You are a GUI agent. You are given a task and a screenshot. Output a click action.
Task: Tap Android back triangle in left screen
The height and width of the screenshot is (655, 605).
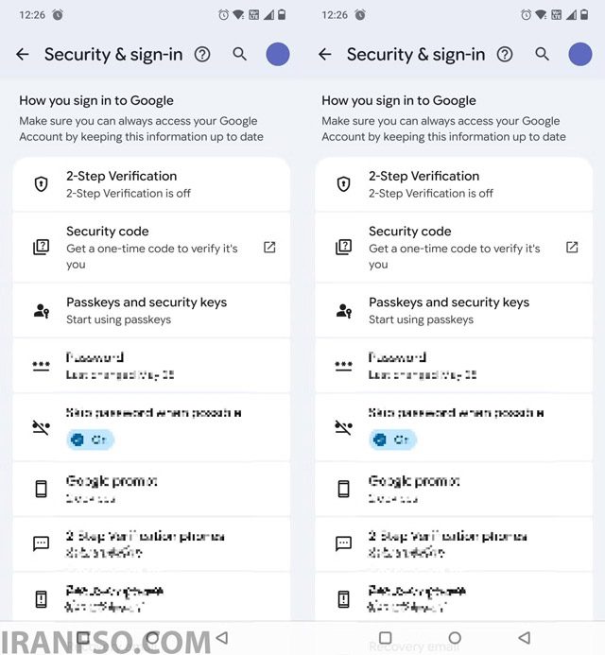click(x=222, y=638)
